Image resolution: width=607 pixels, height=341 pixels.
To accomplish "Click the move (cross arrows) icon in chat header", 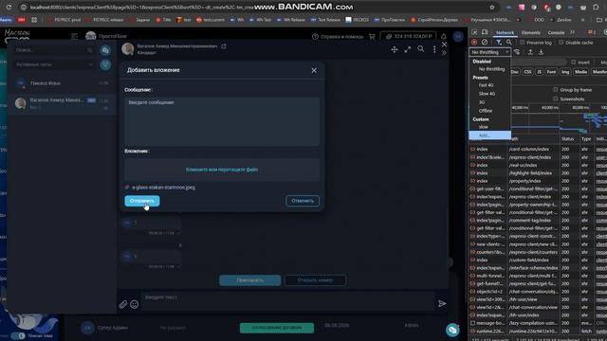I will coord(395,49).
